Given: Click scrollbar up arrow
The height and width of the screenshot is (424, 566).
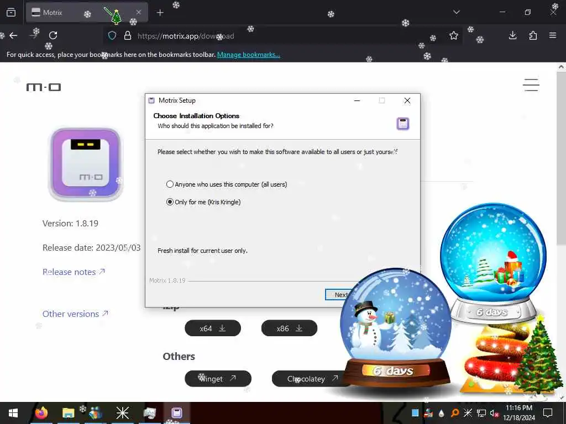Looking at the screenshot, I should point(561,67).
